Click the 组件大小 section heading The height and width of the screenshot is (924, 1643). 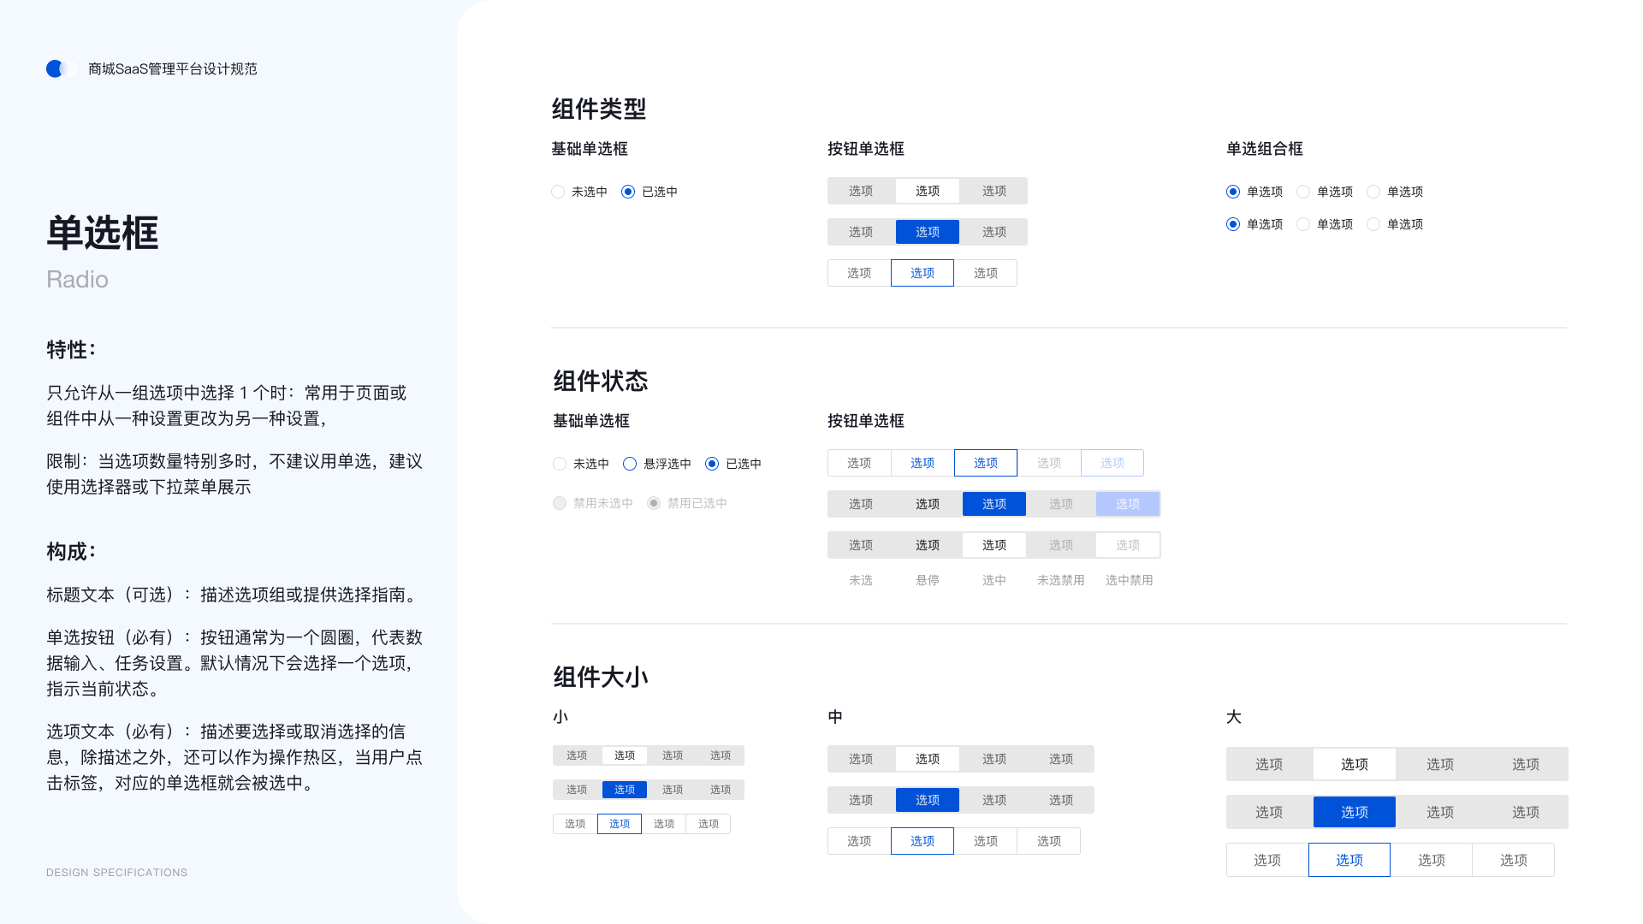pos(600,677)
